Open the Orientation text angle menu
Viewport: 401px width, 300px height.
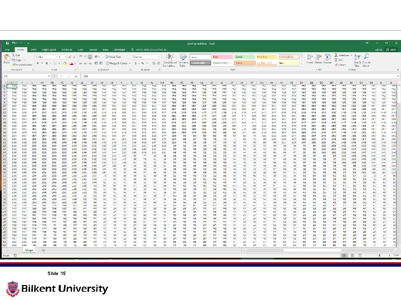97,57
